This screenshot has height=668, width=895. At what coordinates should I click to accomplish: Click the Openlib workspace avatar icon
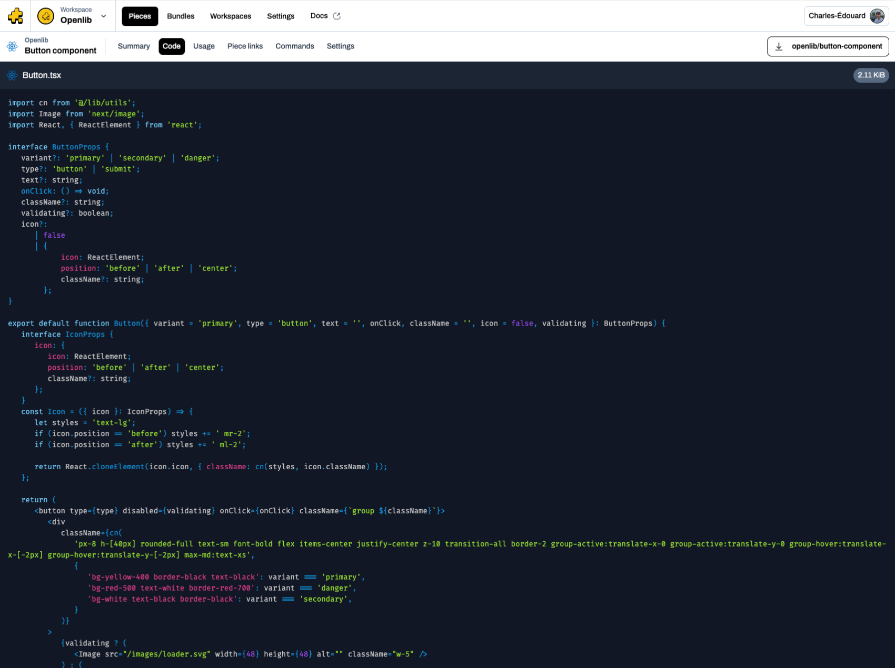pos(46,16)
